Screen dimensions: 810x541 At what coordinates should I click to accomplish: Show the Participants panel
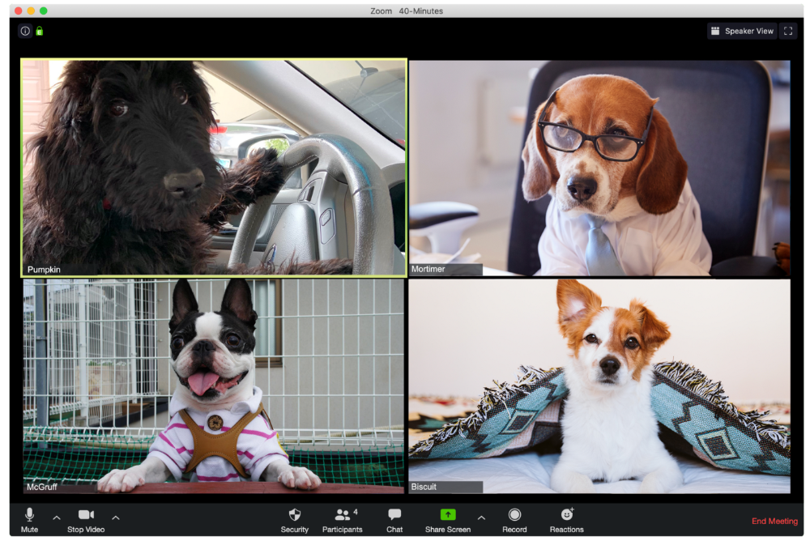click(x=342, y=520)
